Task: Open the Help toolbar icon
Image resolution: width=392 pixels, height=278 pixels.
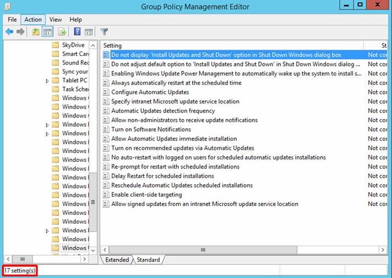Action: click(x=77, y=32)
